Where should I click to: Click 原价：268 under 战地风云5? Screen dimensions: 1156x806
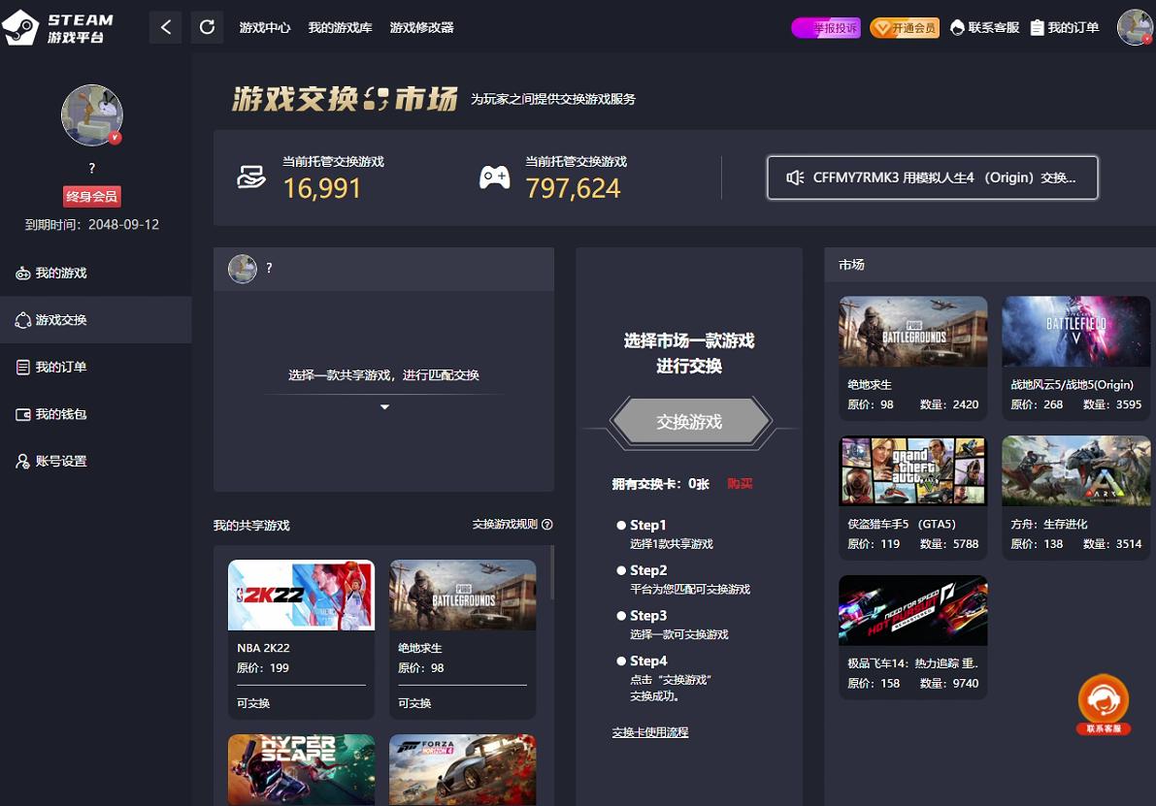[1037, 404]
